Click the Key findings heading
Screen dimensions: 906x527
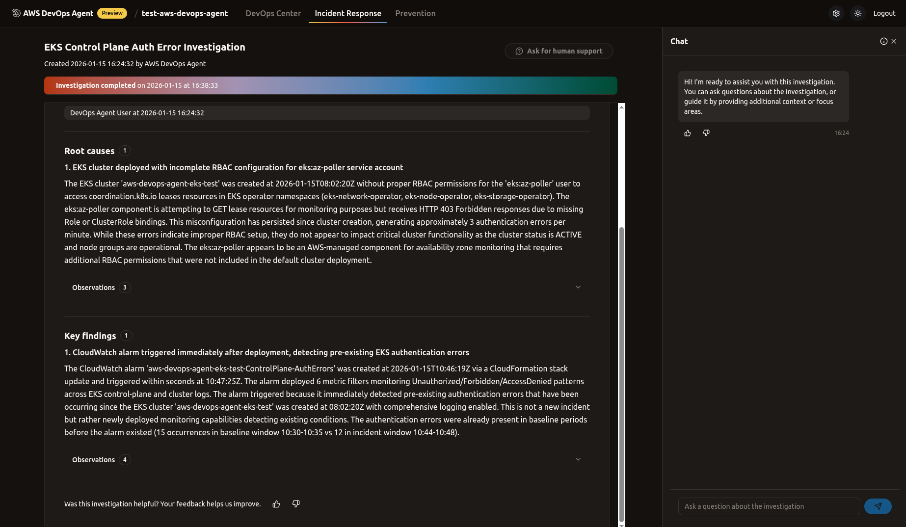click(x=90, y=336)
